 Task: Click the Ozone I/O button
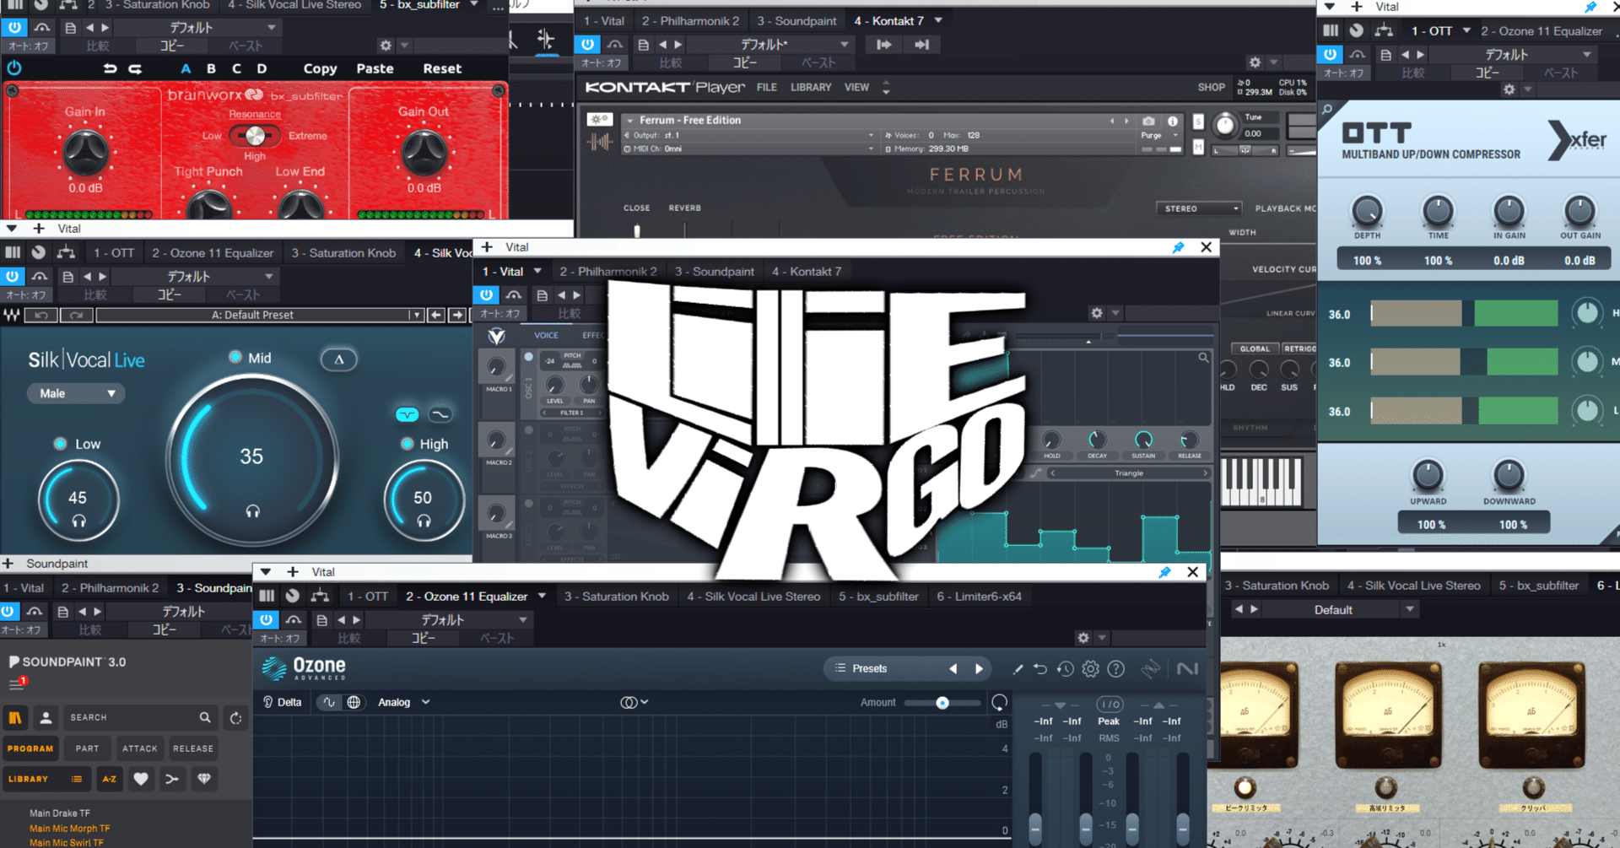(1110, 704)
